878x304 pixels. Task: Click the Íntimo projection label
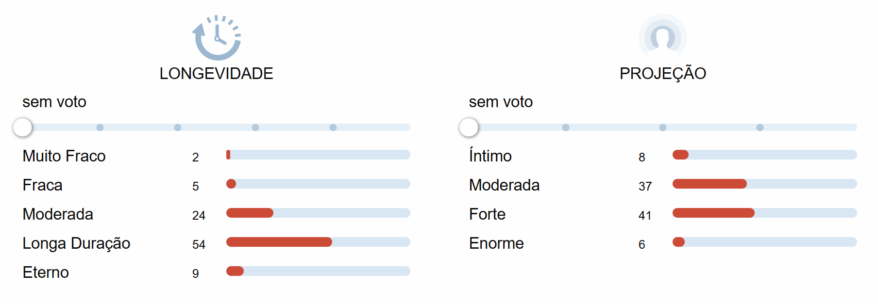pyautogui.click(x=490, y=156)
